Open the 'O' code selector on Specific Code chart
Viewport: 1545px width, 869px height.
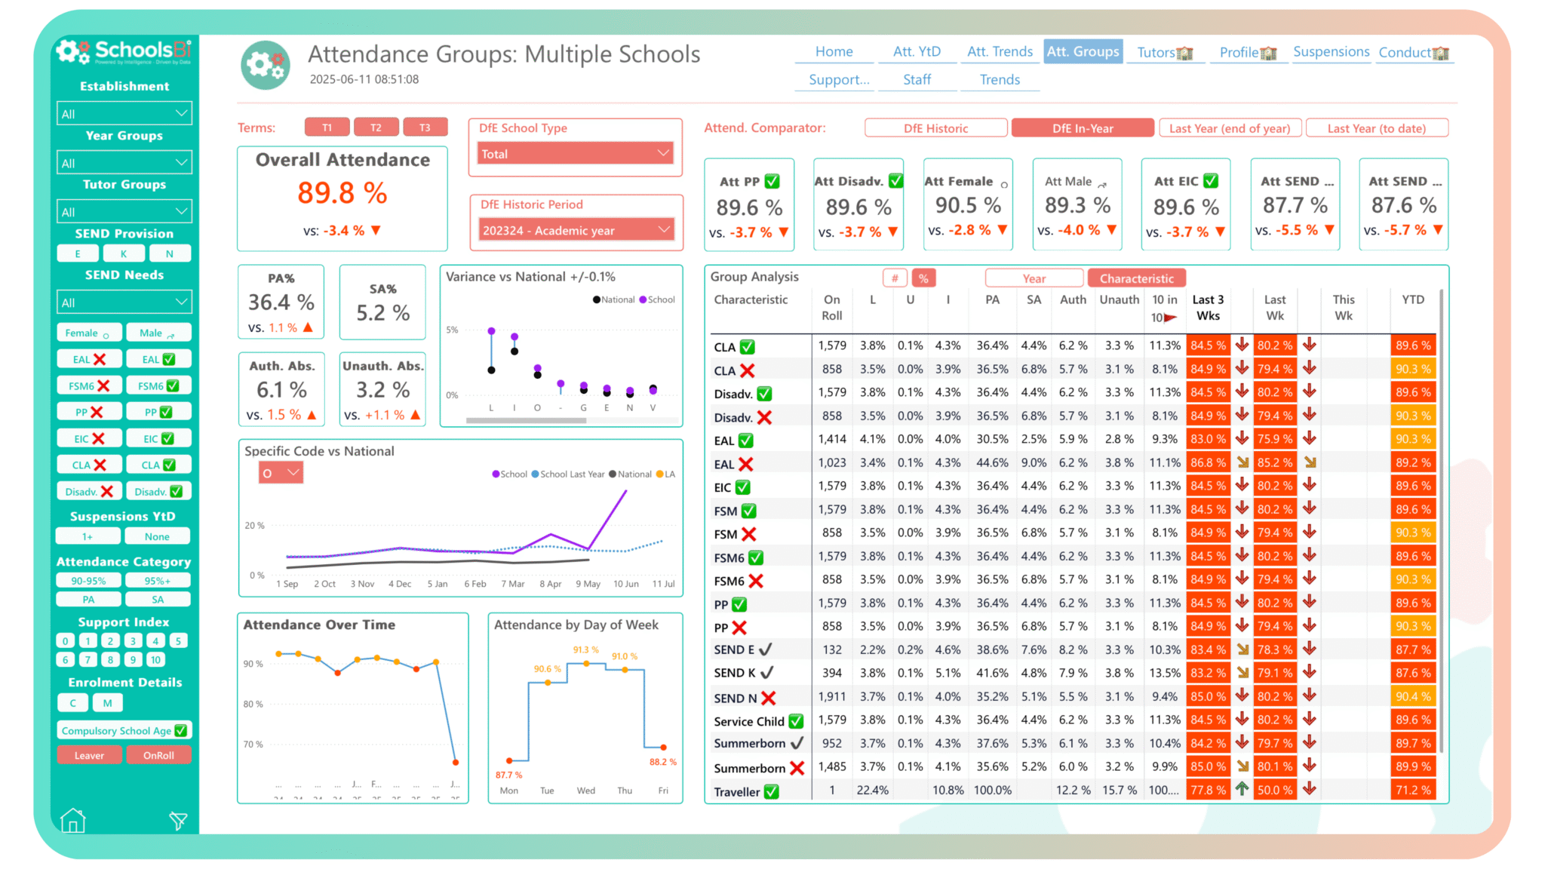(280, 471)
